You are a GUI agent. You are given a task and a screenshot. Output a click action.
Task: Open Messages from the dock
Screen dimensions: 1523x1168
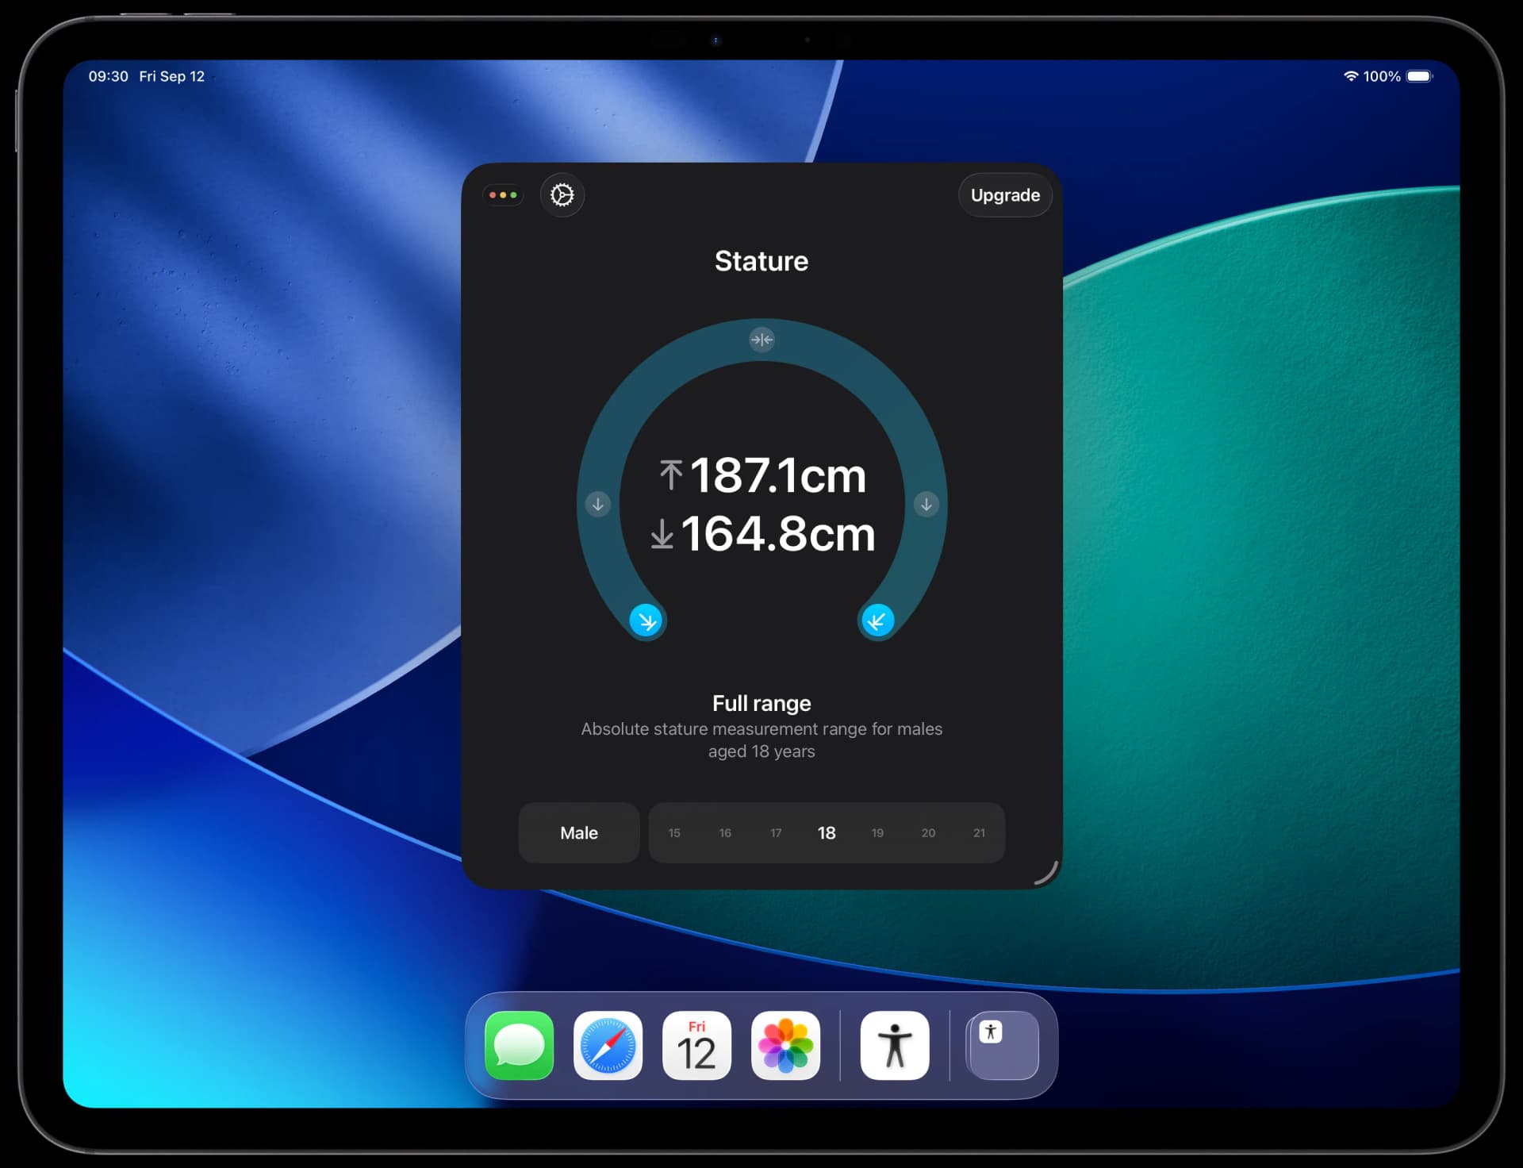tap(520, 1045)
